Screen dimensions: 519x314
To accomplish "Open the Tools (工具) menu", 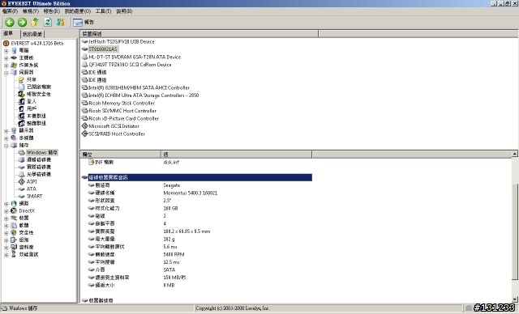I will click(x=104, y=11).
